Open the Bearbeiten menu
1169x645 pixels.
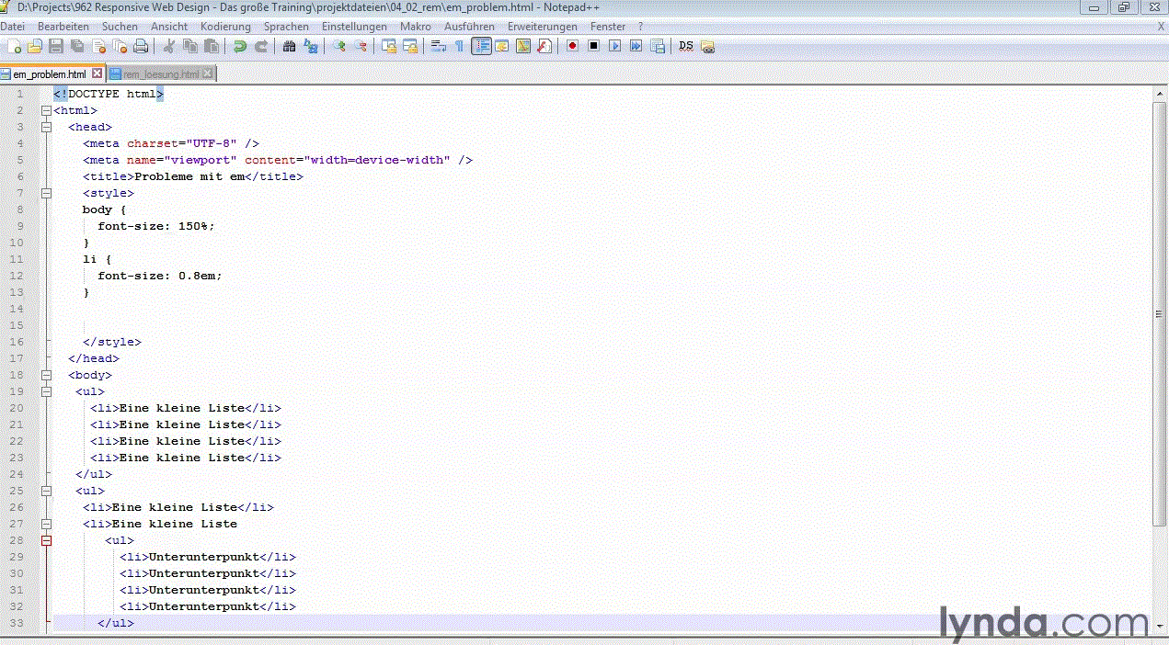(63, 27)
